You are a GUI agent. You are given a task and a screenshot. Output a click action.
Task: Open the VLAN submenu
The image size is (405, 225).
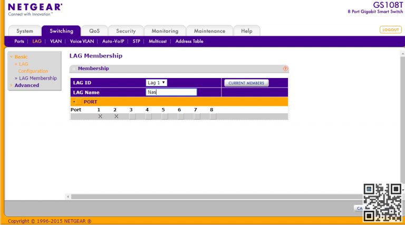[55, 41]
